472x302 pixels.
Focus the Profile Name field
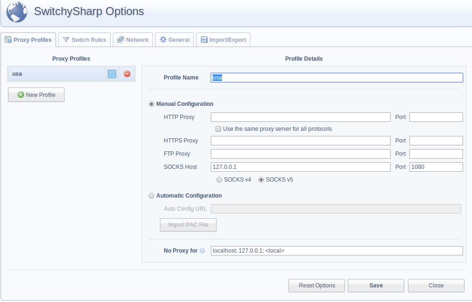pos(337,78)
